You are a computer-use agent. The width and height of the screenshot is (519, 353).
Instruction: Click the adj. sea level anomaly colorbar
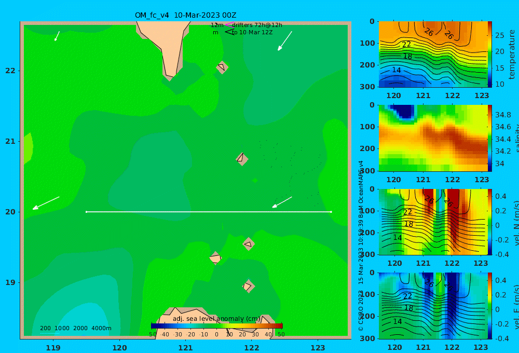click(x=217, y=326)
